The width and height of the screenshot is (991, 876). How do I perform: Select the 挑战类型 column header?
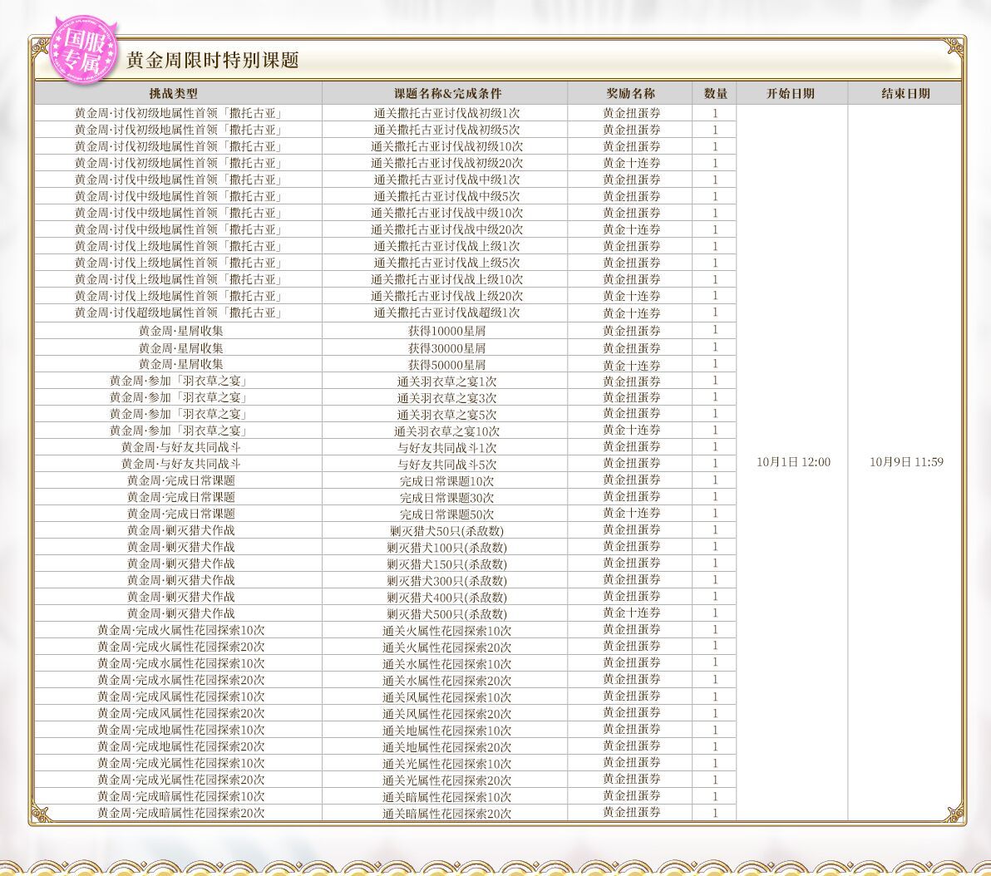click(x=173, y=94)
